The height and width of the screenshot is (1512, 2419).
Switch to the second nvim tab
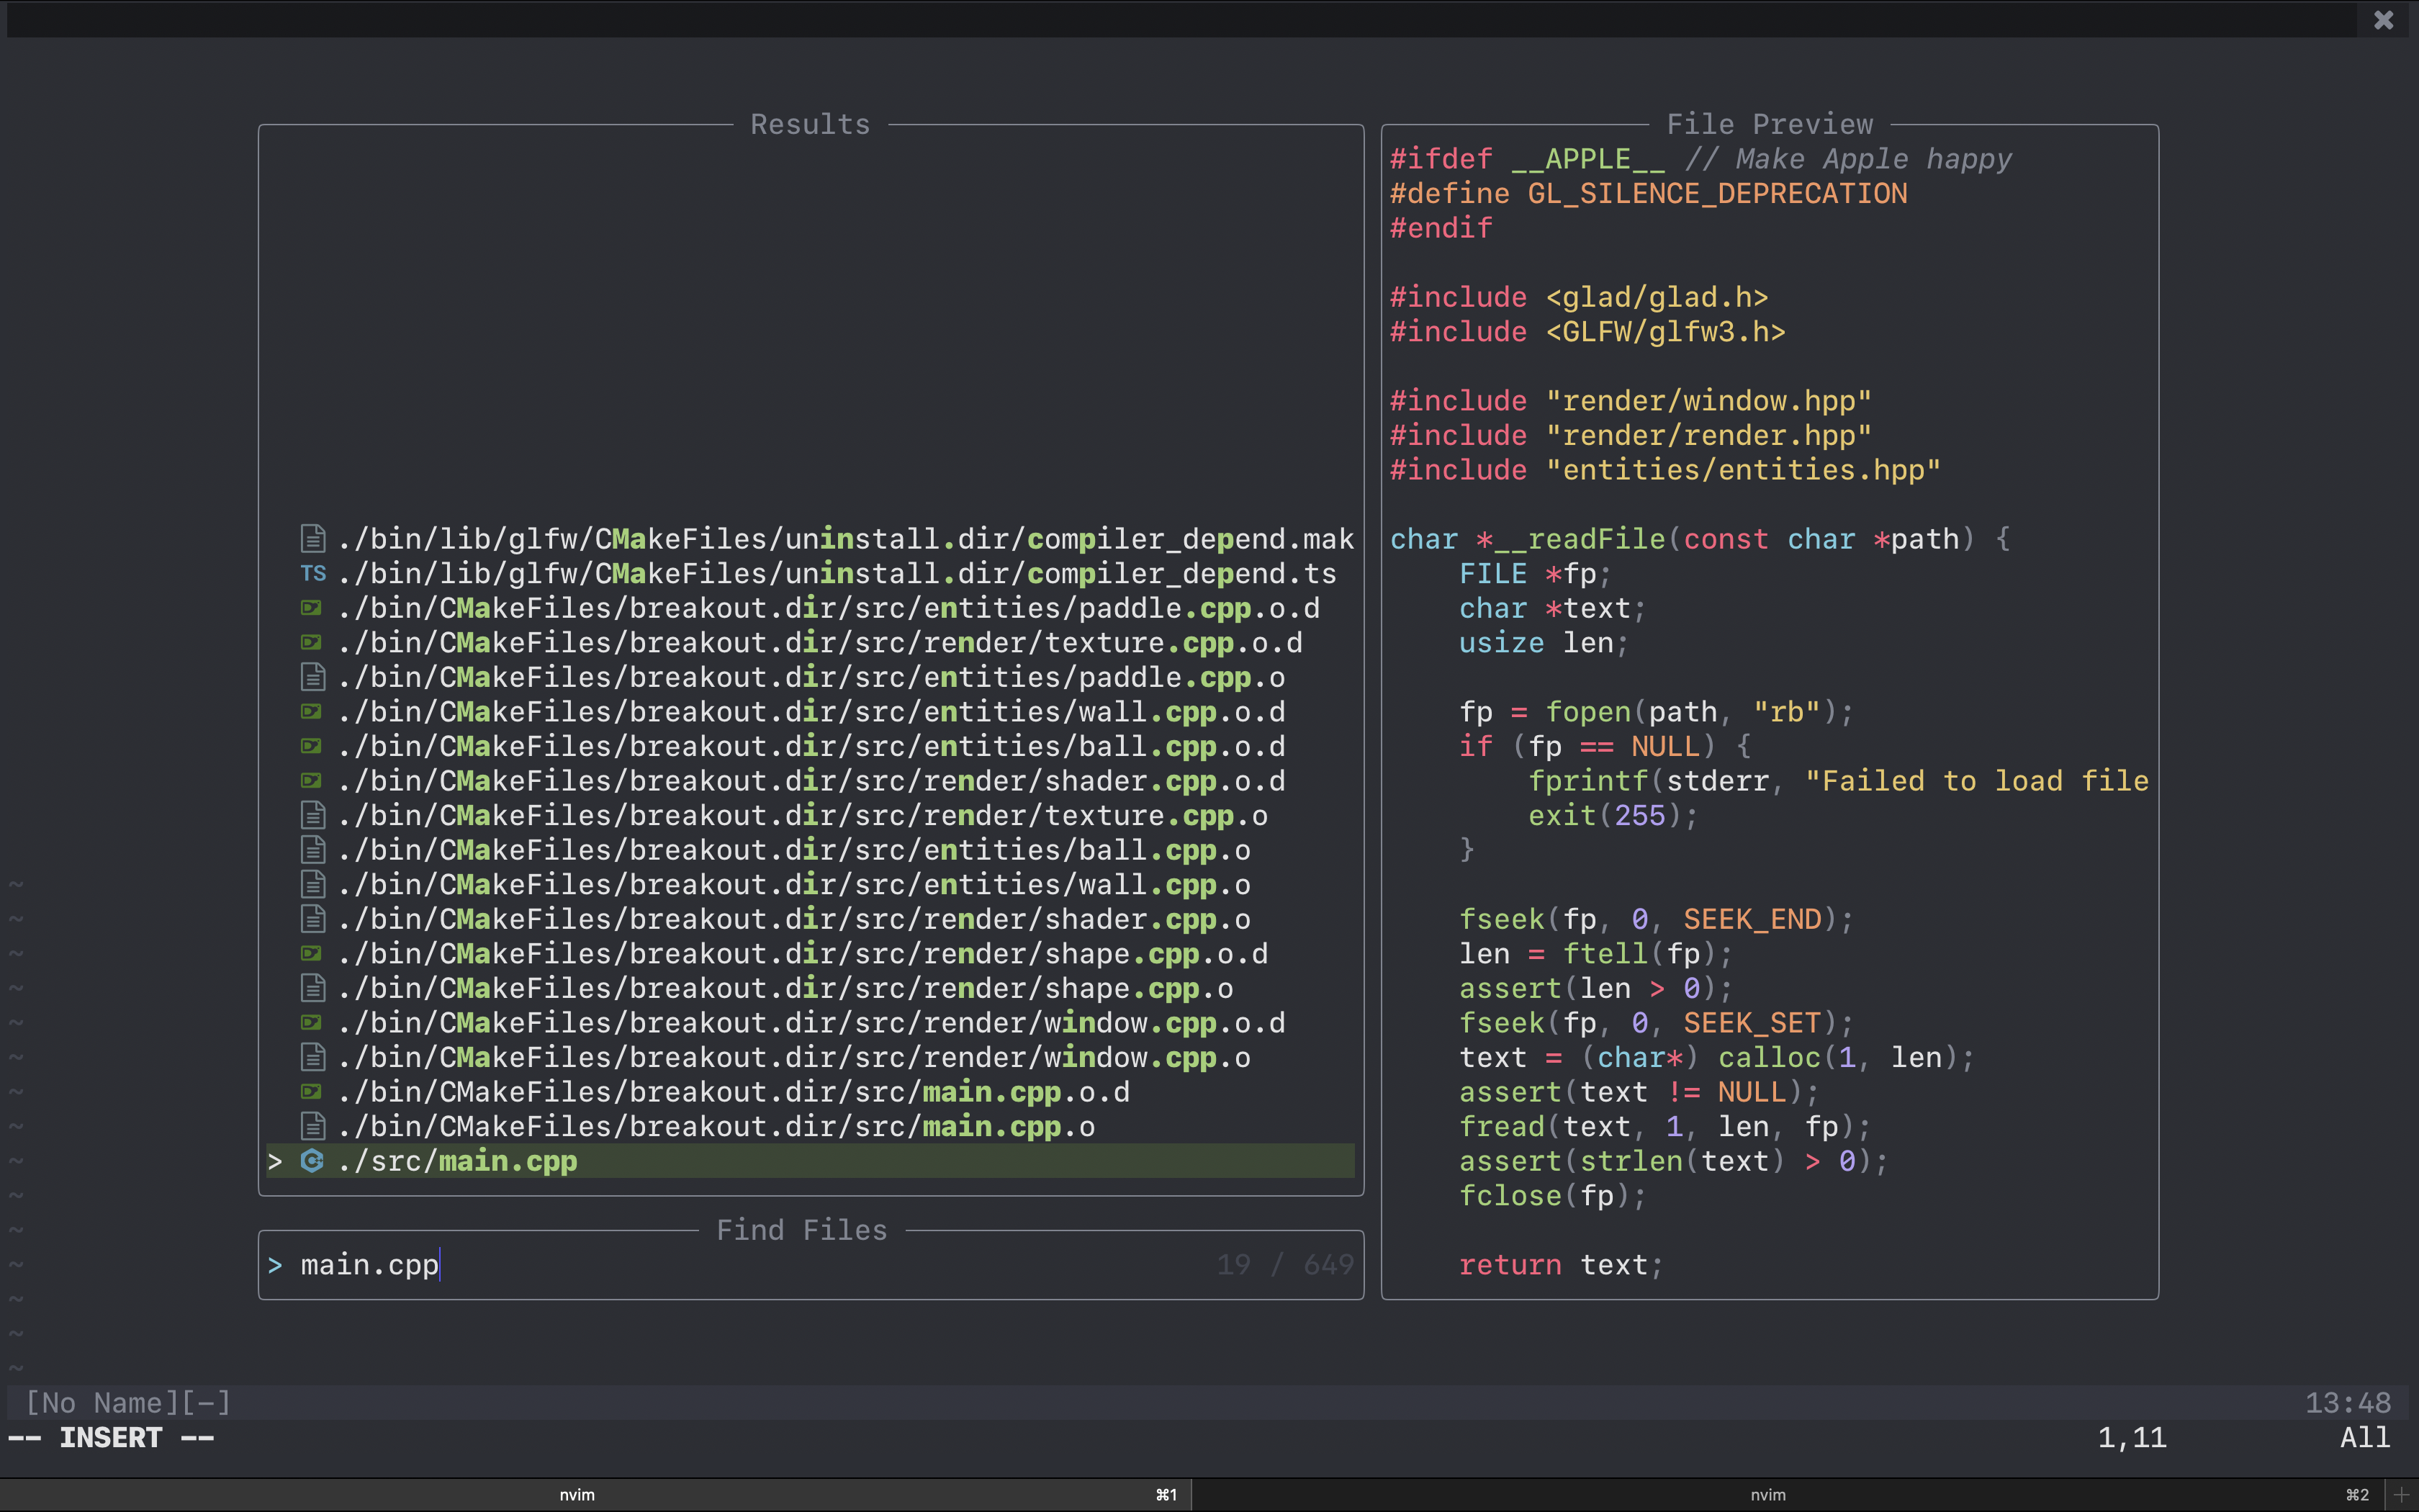point(1788,1495)
